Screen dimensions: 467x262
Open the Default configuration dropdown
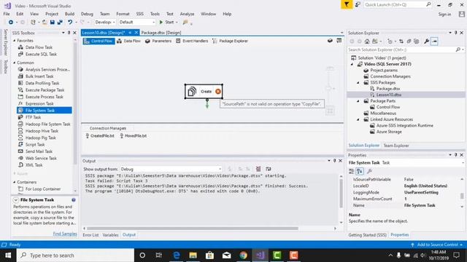click(136, 23)
